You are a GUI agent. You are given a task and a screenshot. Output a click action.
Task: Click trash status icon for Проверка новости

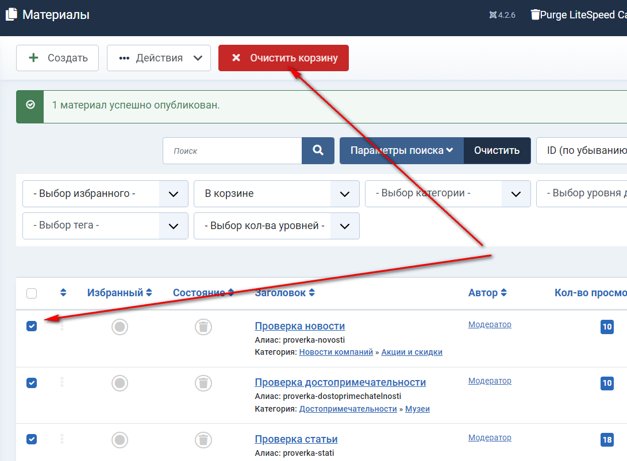click(203, 327)
